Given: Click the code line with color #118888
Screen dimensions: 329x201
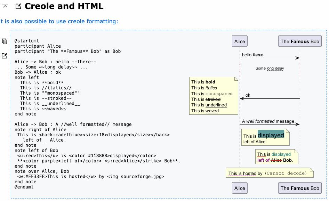Looking at the screenshot, I should (87, 156).
